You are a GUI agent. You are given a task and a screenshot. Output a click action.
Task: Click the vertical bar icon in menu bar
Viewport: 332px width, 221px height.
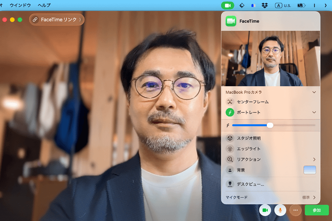tap(314, 5)
